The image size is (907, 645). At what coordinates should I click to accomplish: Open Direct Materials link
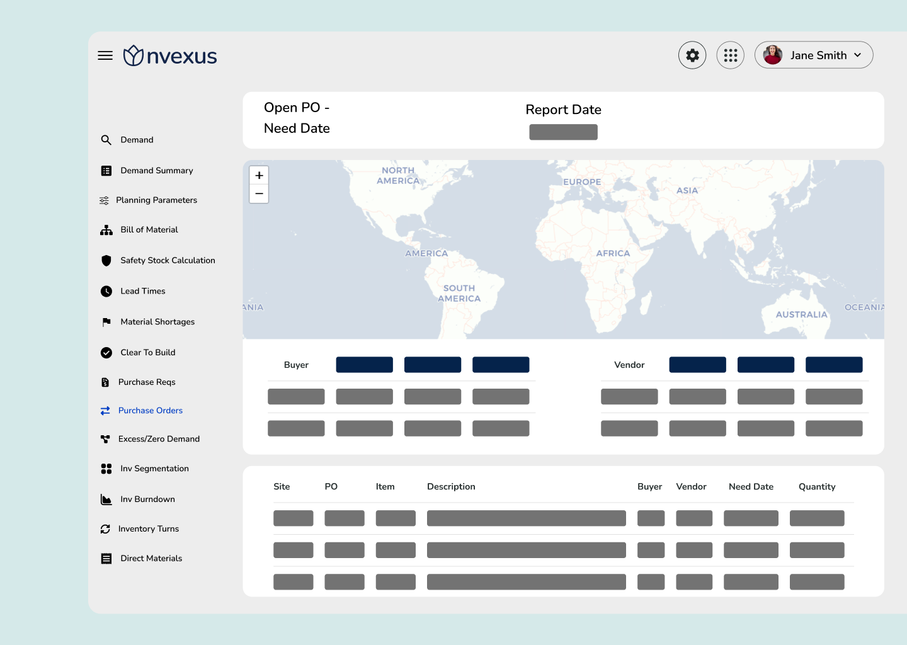151,559
